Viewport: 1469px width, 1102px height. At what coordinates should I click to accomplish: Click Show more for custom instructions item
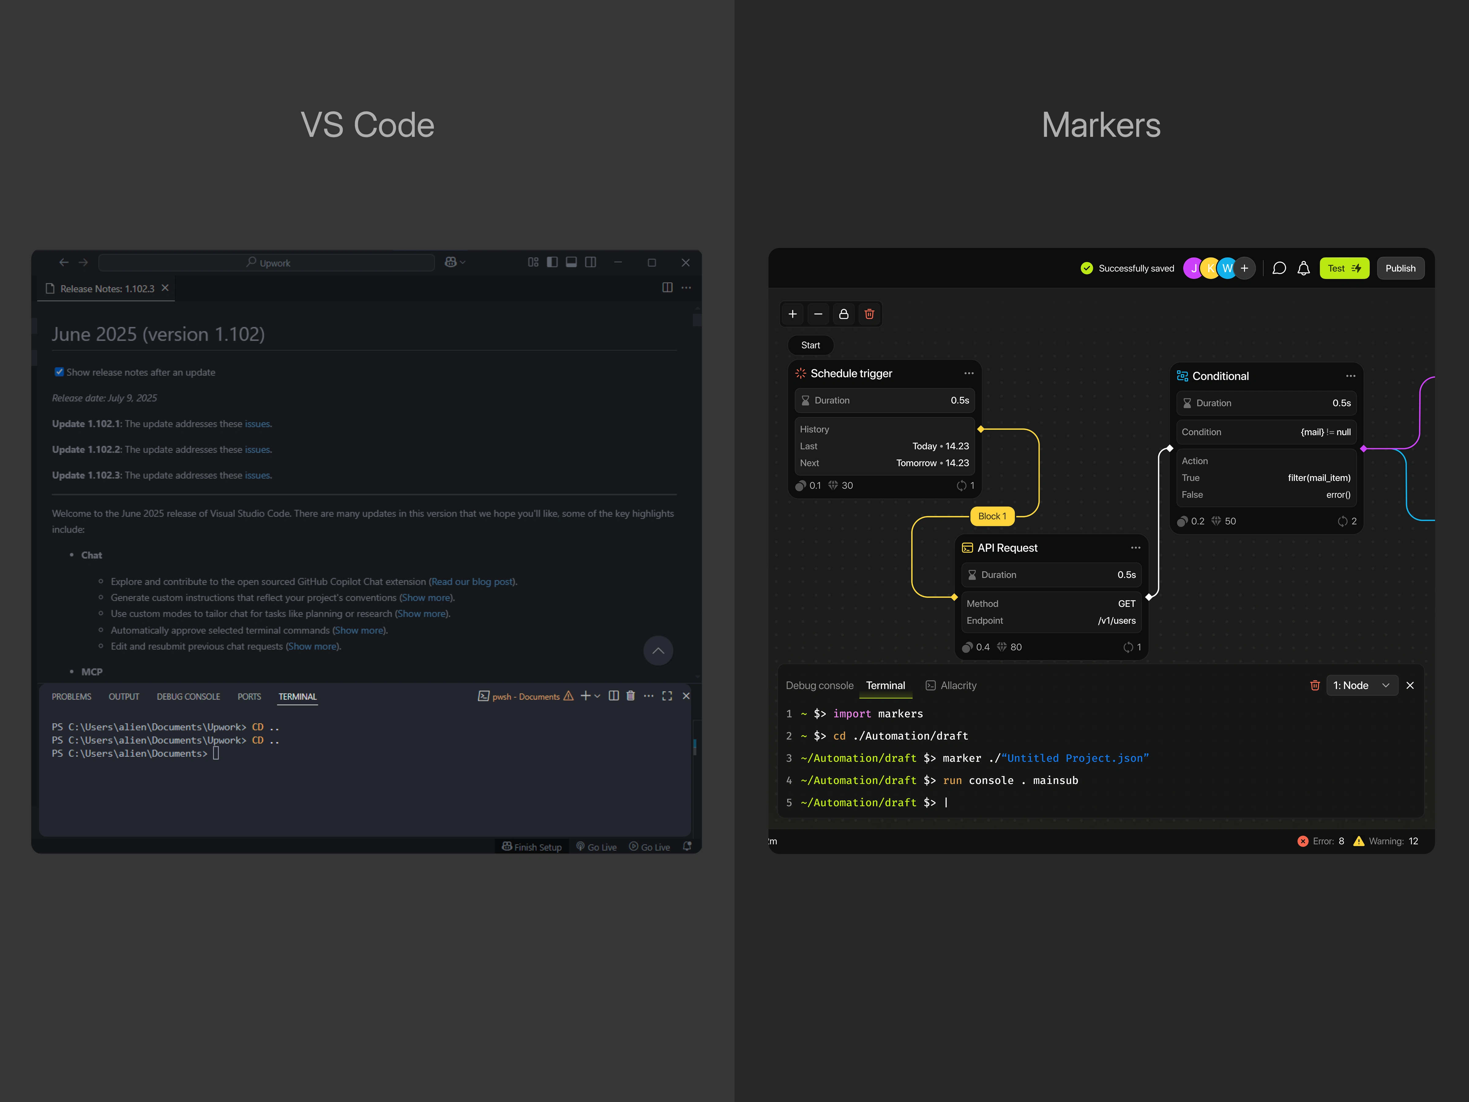(426, 598)
